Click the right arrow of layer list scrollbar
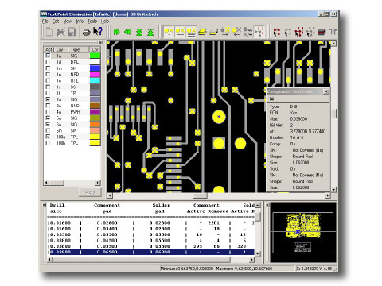The width and height of the screenshot is (382, 286). point(98,183)
